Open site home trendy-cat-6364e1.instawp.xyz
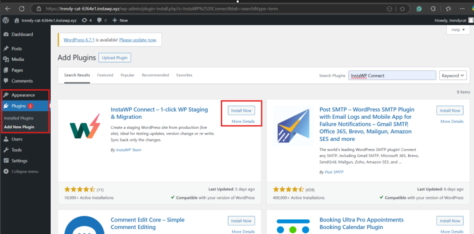Viewport: 474px width, 234px height. (45, 21)
